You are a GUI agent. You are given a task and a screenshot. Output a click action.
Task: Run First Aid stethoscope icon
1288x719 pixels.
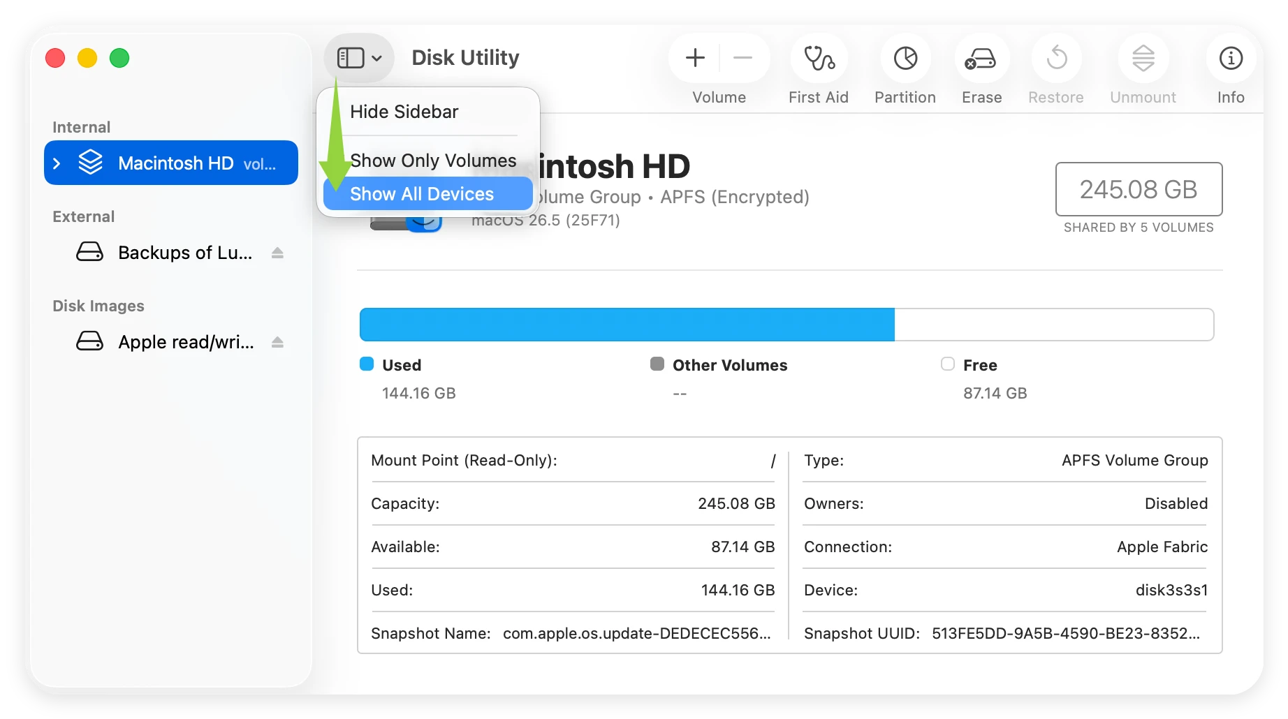819,58
